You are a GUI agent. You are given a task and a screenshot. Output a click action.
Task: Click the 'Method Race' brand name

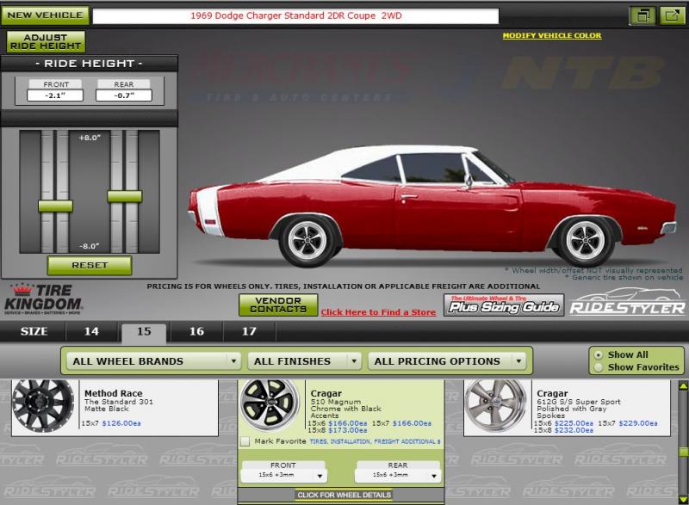pyautogui.click(x=114, y=393)
